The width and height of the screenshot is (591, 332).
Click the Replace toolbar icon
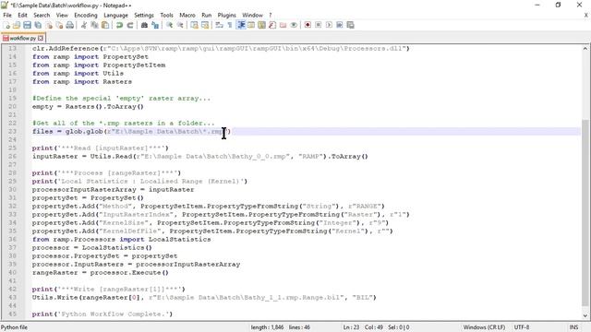click(x=155, y=25)
